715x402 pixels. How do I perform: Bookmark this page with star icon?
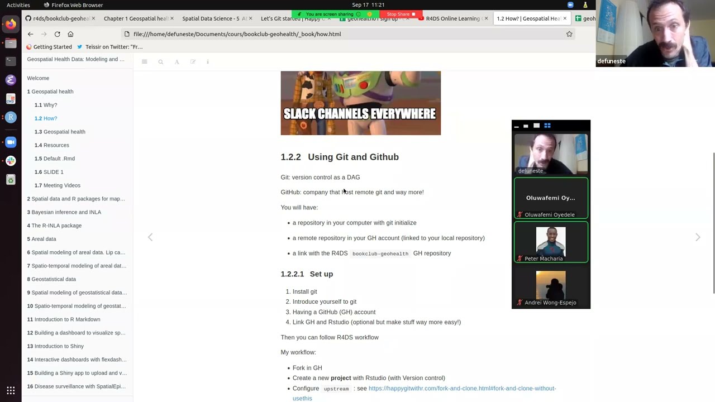pos(569,34)
